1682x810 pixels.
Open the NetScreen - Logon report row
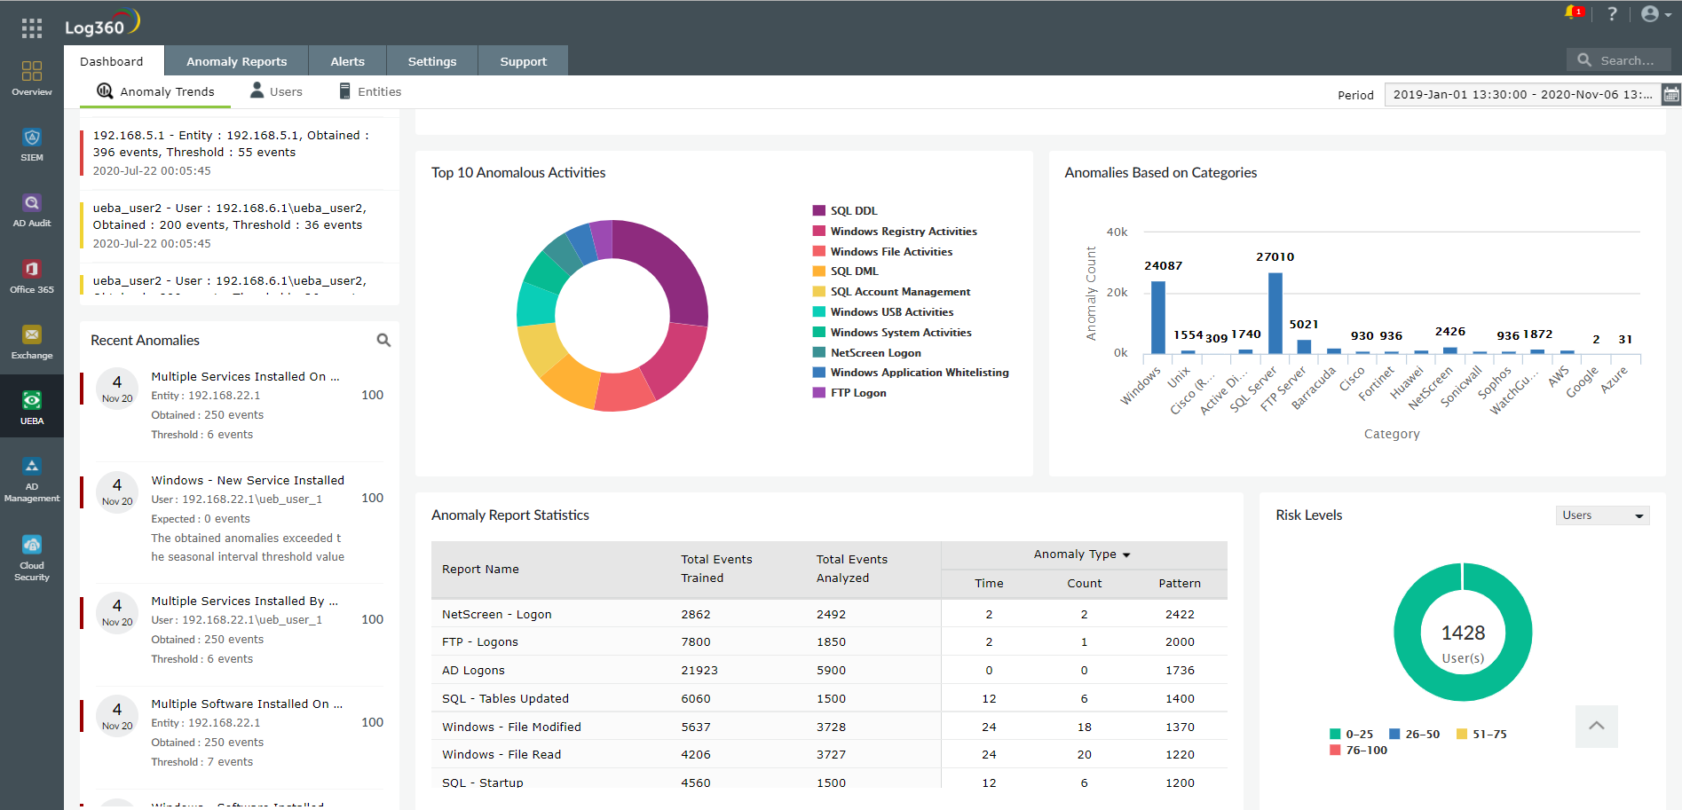coord(829,614)
